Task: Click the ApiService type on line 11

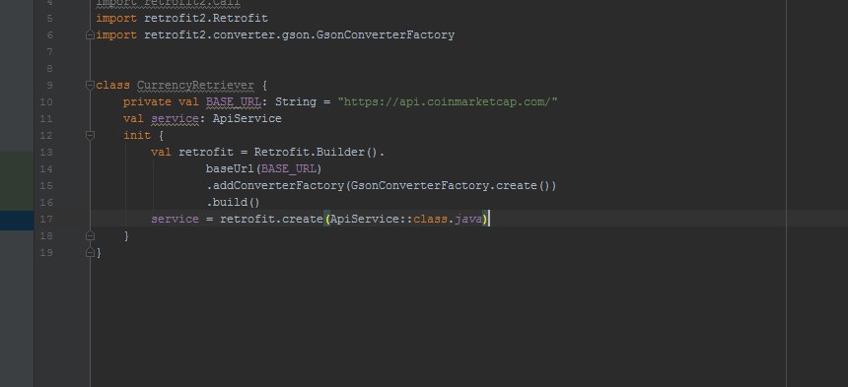Action: coord(247,118)
